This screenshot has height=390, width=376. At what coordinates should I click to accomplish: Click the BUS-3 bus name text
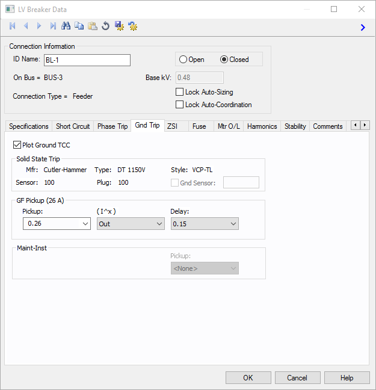pos(53,78)
